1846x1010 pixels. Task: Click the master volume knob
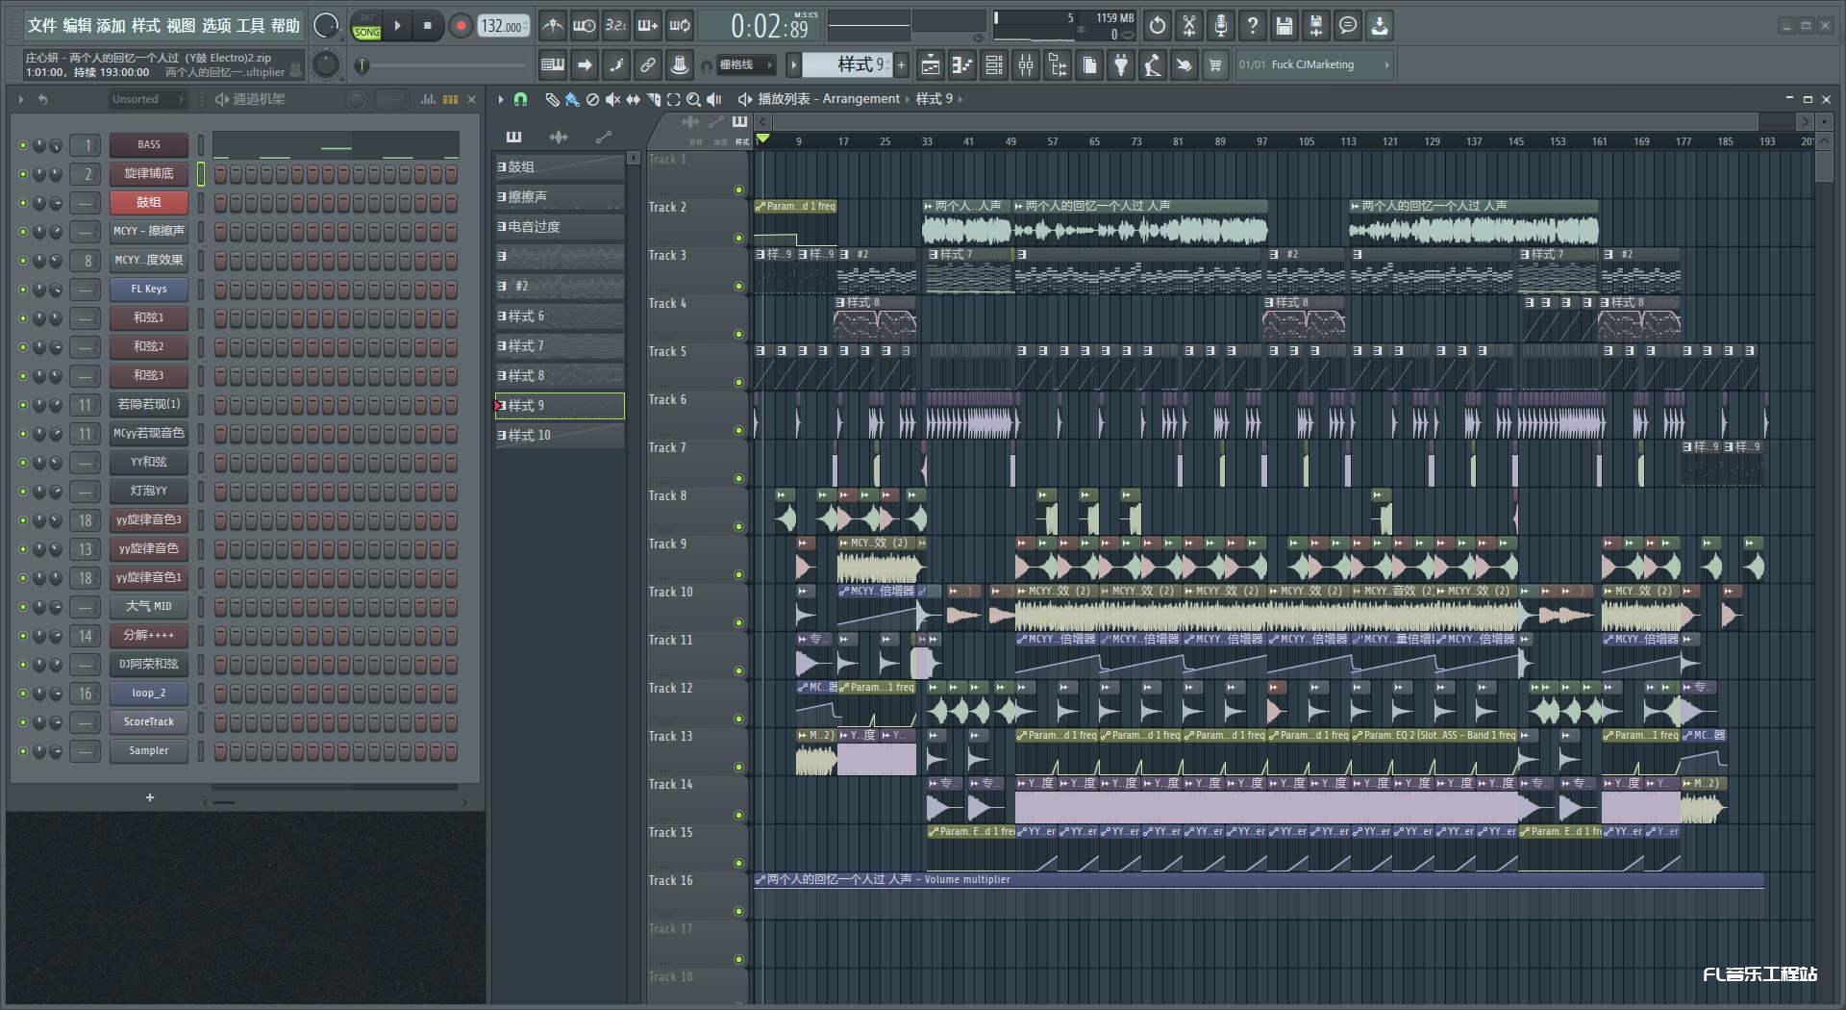pos(326,26)
